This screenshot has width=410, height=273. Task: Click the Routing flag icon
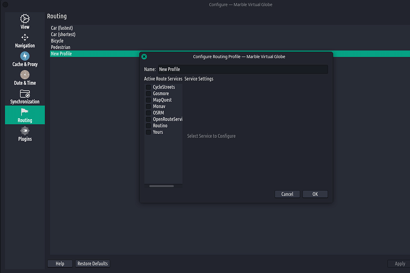click(25, 112)
